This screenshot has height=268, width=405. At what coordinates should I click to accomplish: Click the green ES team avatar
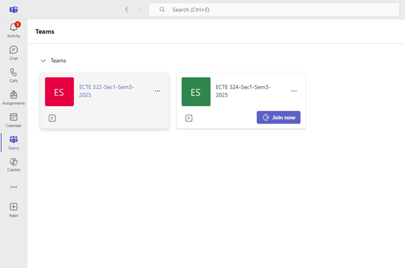tap(196, 92)
